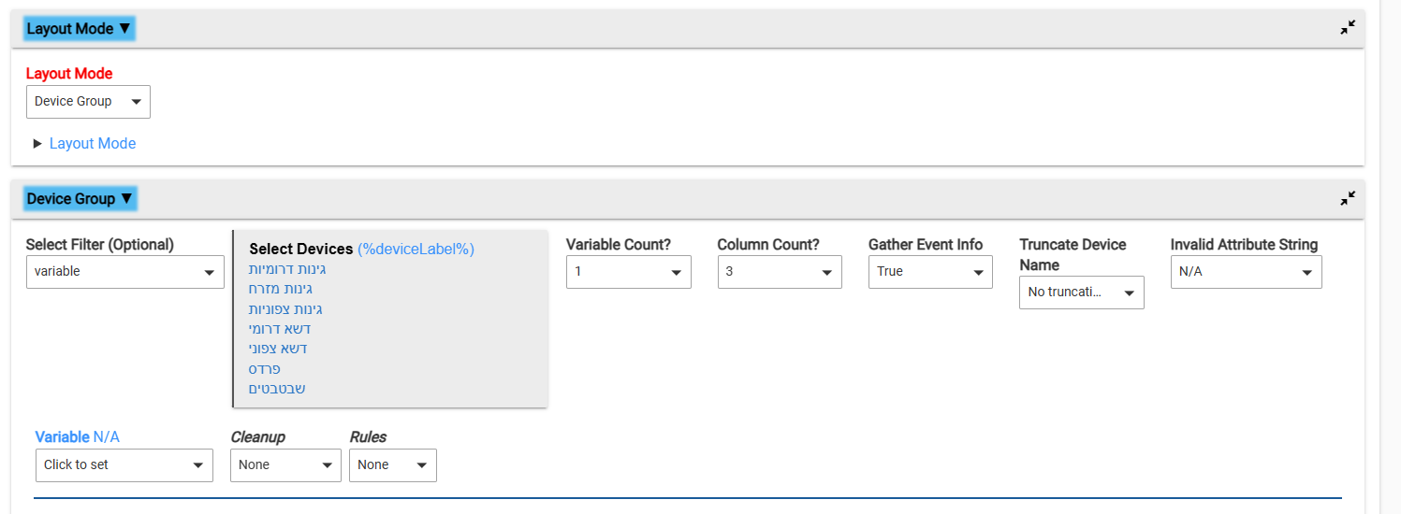Open the Device Group layout dropdown
Viewport: 1401px width, 514px height.
point(88,101)
